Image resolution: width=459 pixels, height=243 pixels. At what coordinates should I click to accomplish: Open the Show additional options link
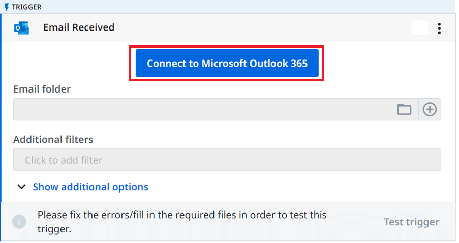(x=90, y=187)
